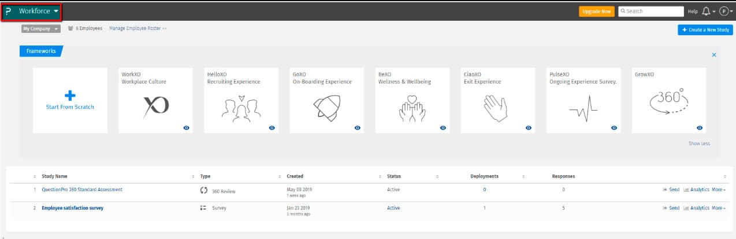Viewport: 736px width, 239px height.
Task: Select HelloXO Recruiting Experience people icon
Action: tap(241, 107)
